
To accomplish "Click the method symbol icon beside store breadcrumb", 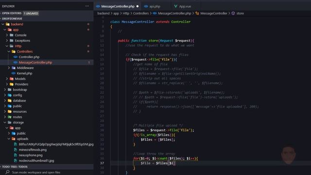I will [x=233, y=13].
